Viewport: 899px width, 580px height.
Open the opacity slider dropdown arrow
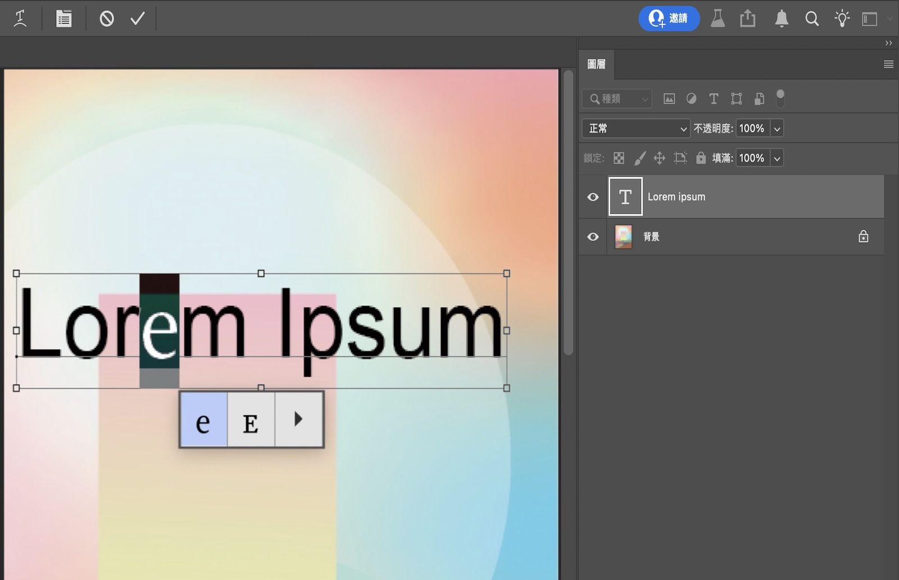[x=777, y=129]
